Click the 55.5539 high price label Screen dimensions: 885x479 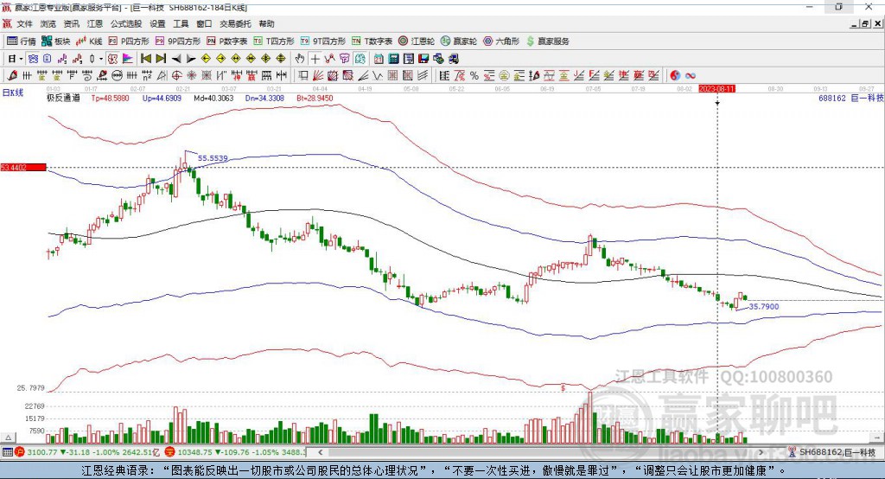(x=213, y=158)
